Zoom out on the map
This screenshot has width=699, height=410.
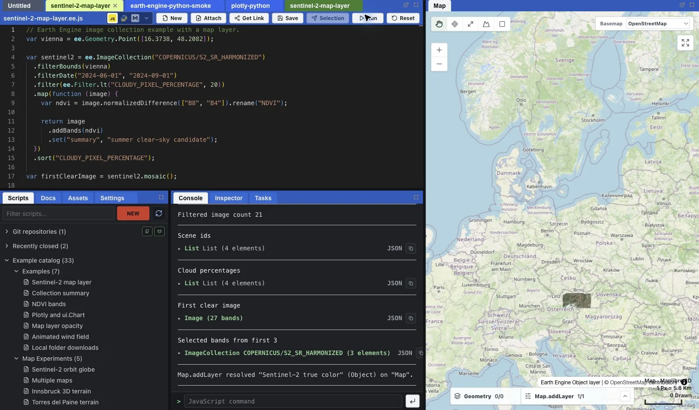(439, 64)
